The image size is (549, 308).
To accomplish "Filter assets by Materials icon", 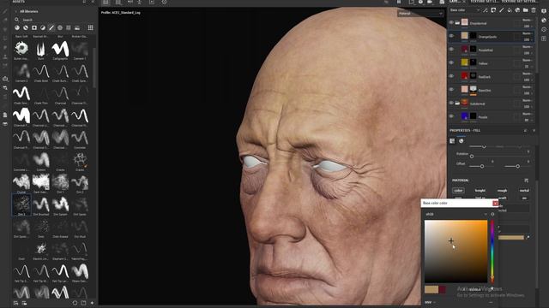I will [17, 27].
